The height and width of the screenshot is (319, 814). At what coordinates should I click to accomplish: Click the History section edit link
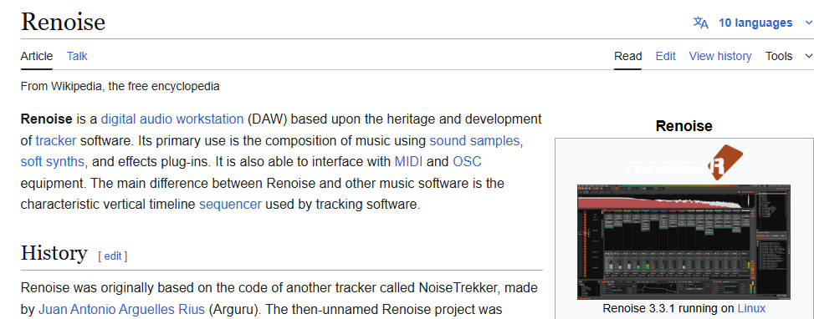click(x=113, y=256)
